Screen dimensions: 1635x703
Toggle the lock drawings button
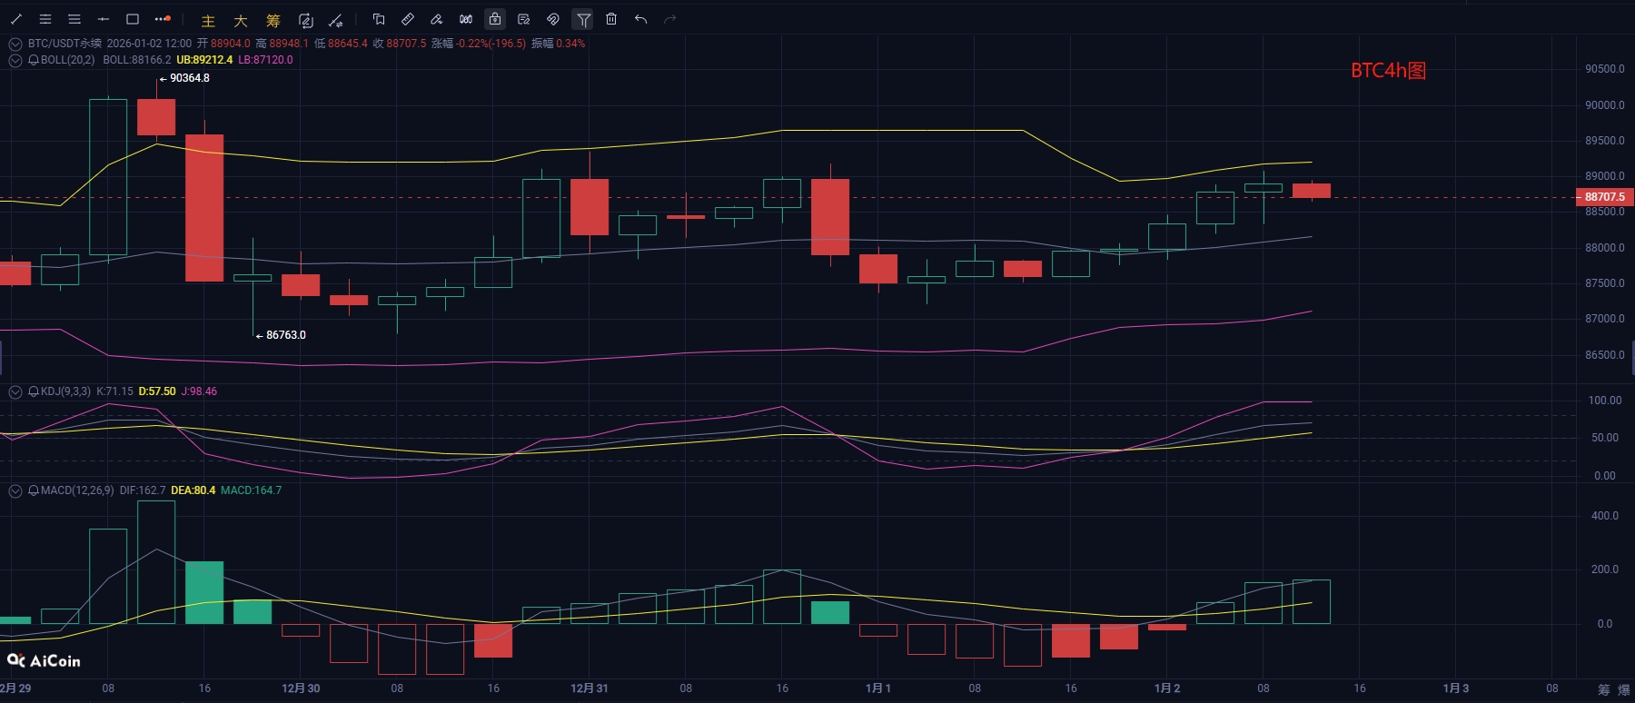coord(495,19)
